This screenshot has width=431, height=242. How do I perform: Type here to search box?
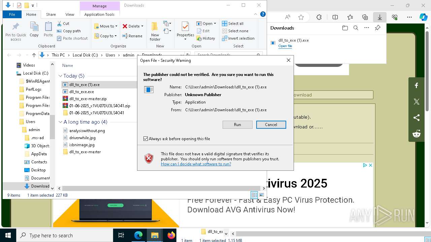coord(65,235)
